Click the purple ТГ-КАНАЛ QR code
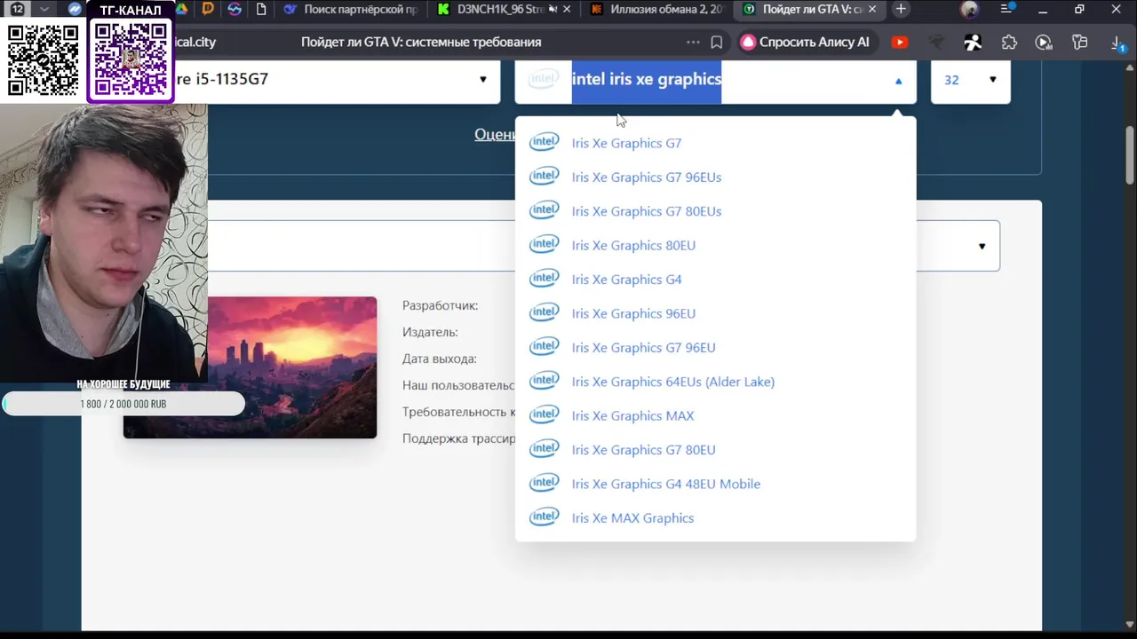Viewport: 1137px width, 639px height. [131, 59]
